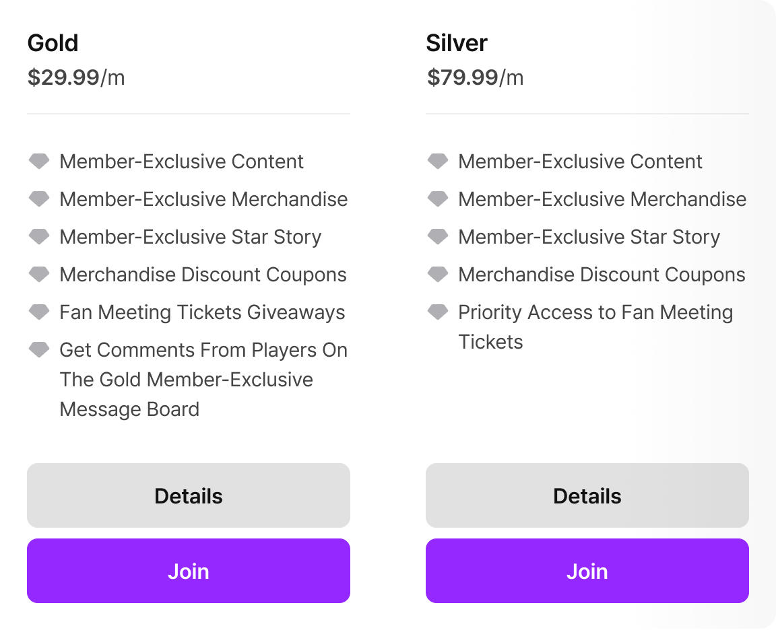The width and height of the screenshot is (776, 630).
Task: Click the $29.99/m price text
Action: [76, 77]
